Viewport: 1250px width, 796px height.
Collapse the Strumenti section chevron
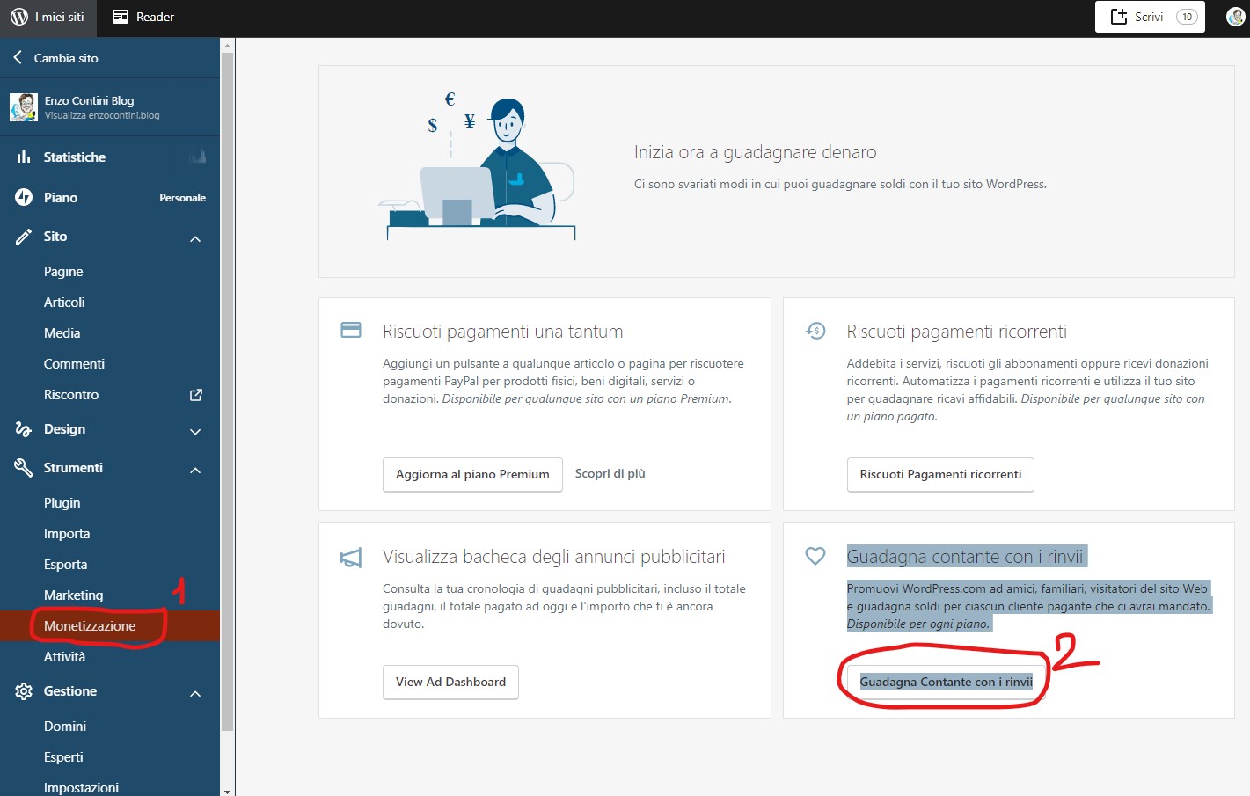pos(195,470)
